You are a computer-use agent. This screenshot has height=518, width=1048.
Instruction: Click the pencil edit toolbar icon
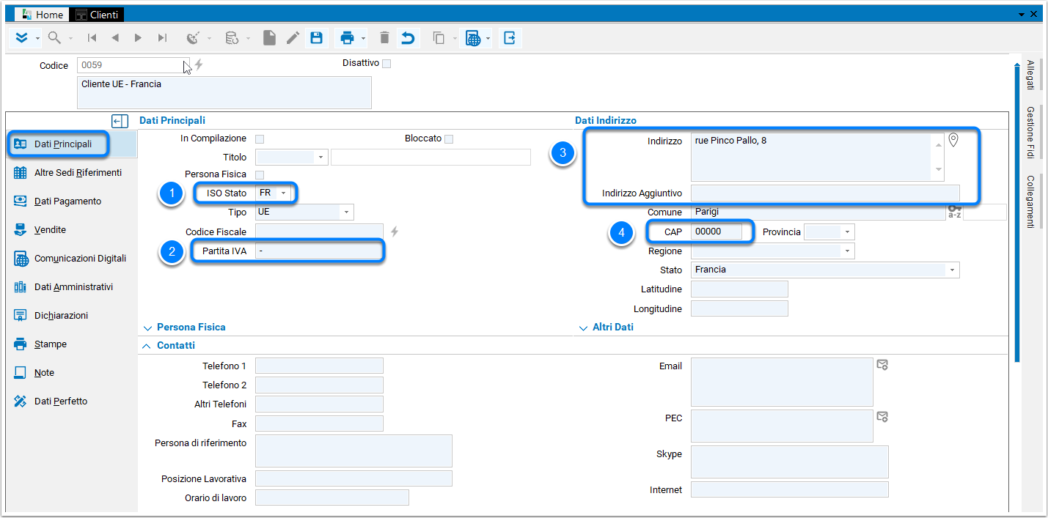click(293, 37)
